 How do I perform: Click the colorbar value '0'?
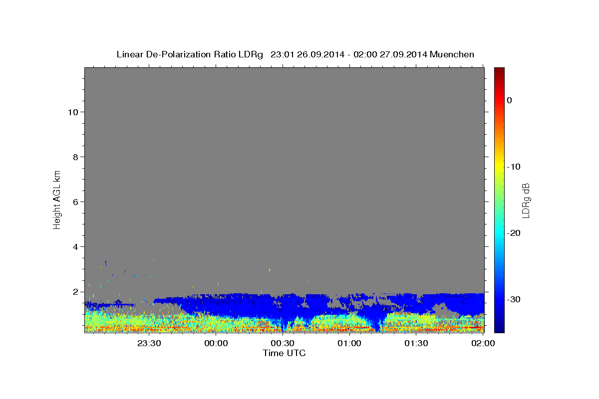point(509,100)
